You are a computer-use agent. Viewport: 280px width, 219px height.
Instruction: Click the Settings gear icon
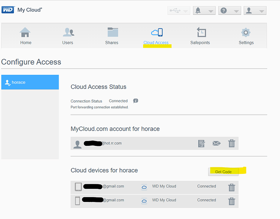point(246,32)
